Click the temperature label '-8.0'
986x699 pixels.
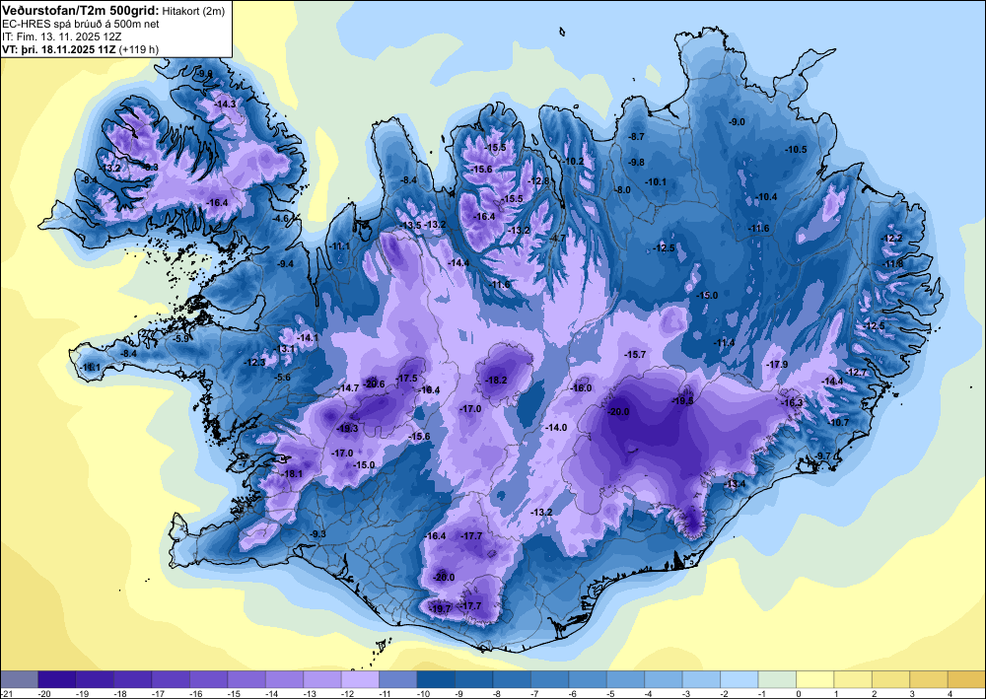click(x=622, y=190)
